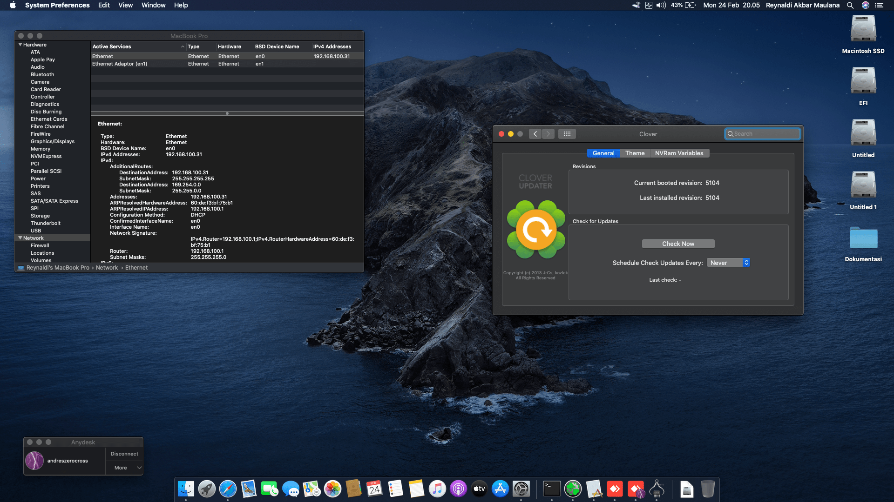Click the Spotlight magnifier in the menu bar
The height and width of the screenshot is (502, 894).
coord(850,5)
